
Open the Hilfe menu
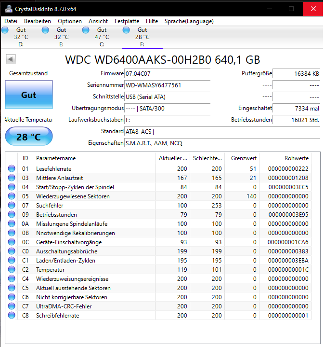152,21
